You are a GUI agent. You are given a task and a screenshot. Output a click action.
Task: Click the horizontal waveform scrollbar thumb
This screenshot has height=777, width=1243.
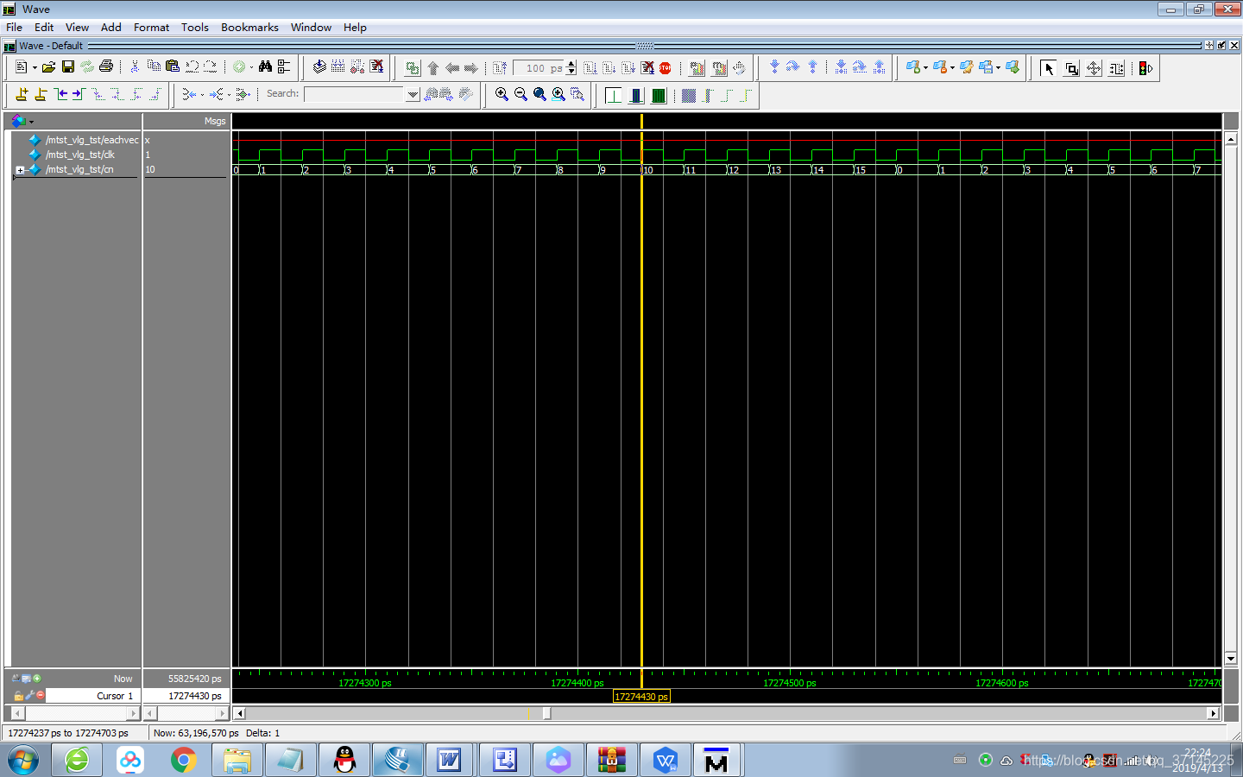[x=546, y=713]
